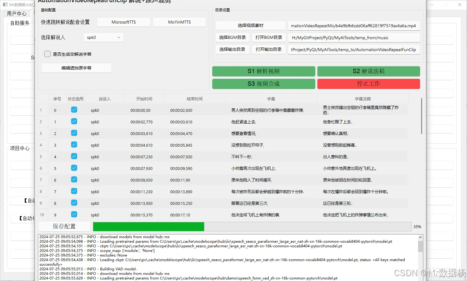Select the start time 00:00:11,230
467x281 pixels.
[144, 192]
